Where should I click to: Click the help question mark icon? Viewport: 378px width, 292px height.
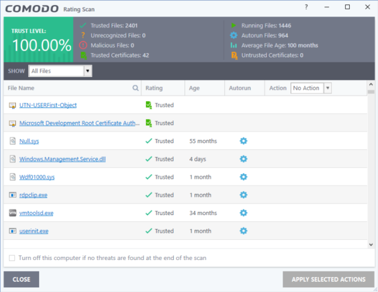coord(306,7)
